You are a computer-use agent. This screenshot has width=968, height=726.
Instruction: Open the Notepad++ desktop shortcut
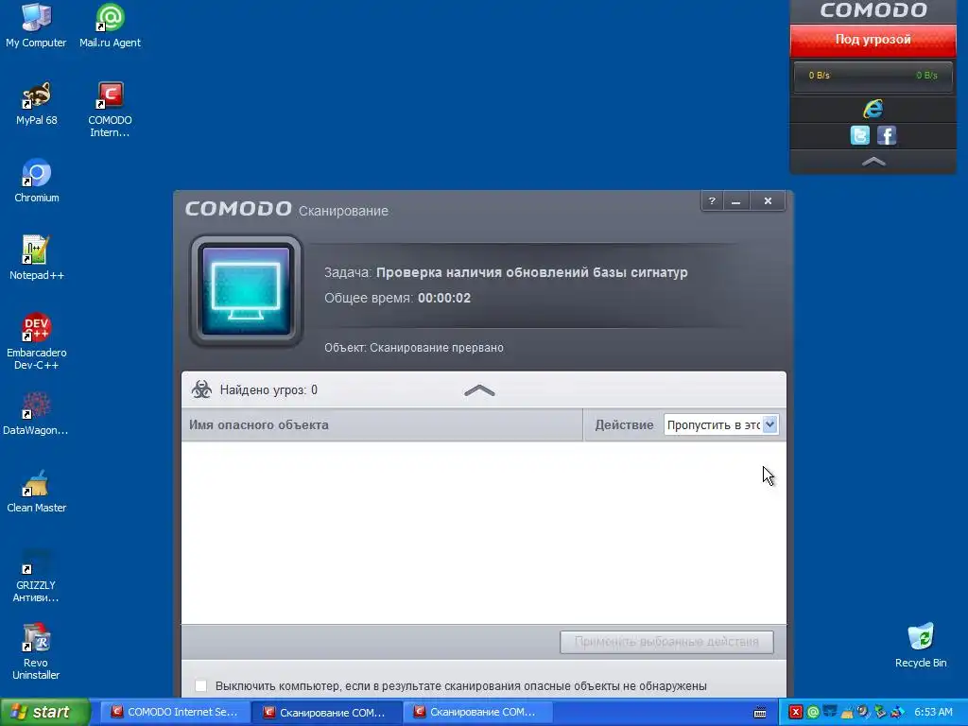pyautogui.click(x=37, y=258)
